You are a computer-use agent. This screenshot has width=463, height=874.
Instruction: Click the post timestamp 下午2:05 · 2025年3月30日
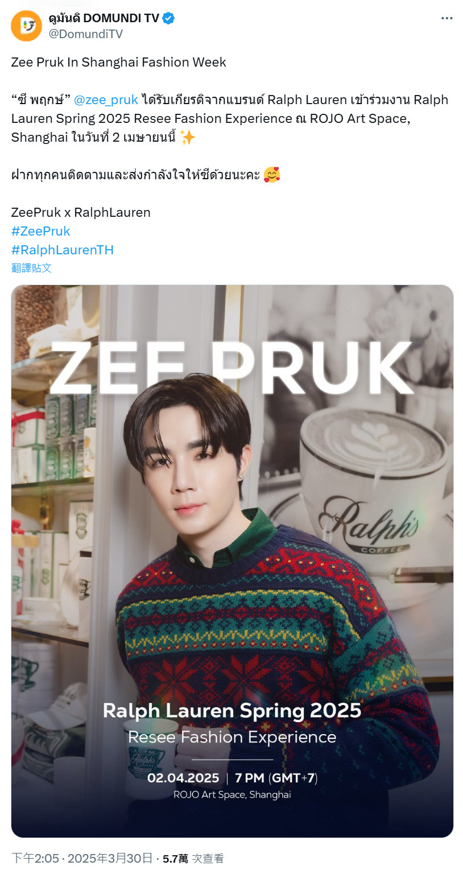pyautogui.click(x=82, y=858)
